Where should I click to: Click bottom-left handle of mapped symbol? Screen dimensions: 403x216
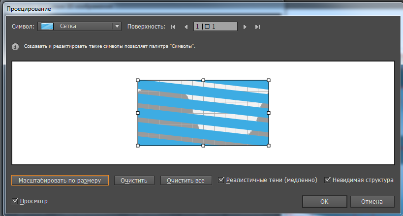pos(138,146)
